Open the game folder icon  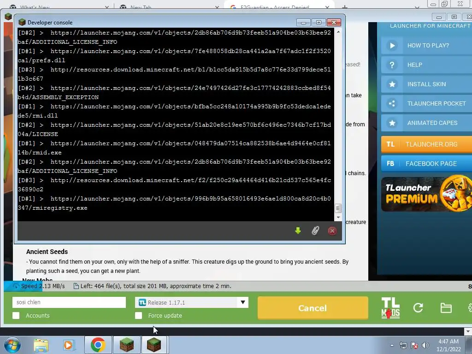pyautogui.click(x=446, y=308)
